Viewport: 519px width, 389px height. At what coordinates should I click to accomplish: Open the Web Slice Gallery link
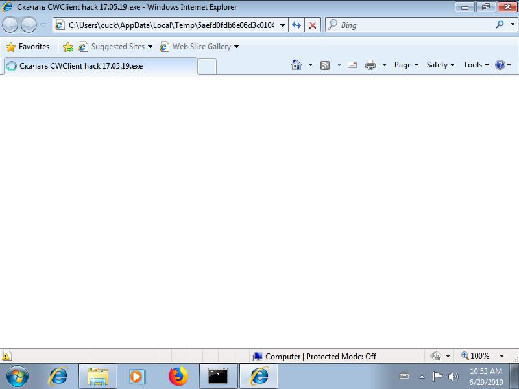tap(197, 47)
